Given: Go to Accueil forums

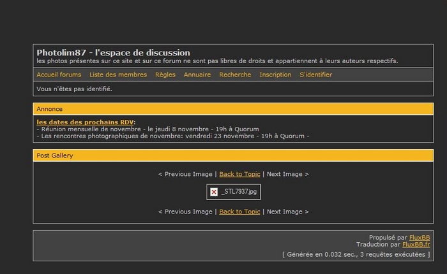Looking at the screenshot, I should coord(59,75).
